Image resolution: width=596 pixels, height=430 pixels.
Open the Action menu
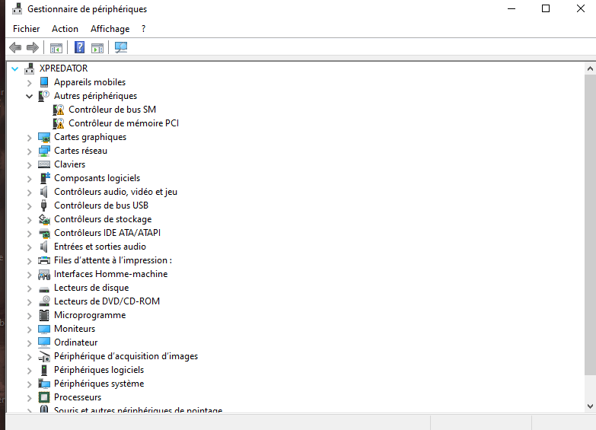tap(65, 29)
